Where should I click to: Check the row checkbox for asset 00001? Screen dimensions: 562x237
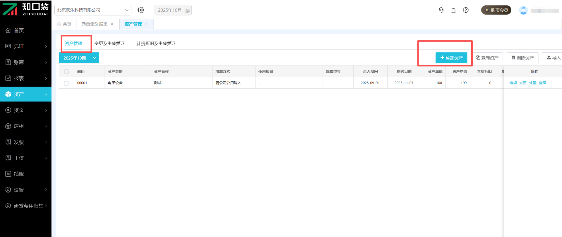click(x=66, y=83)
